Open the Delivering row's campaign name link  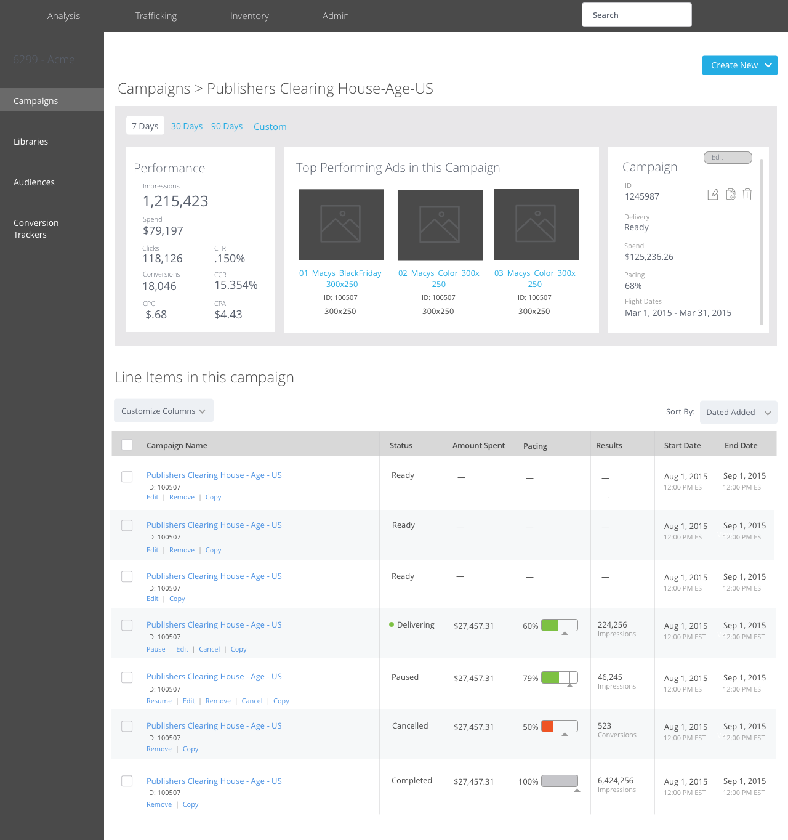(214, 624)
